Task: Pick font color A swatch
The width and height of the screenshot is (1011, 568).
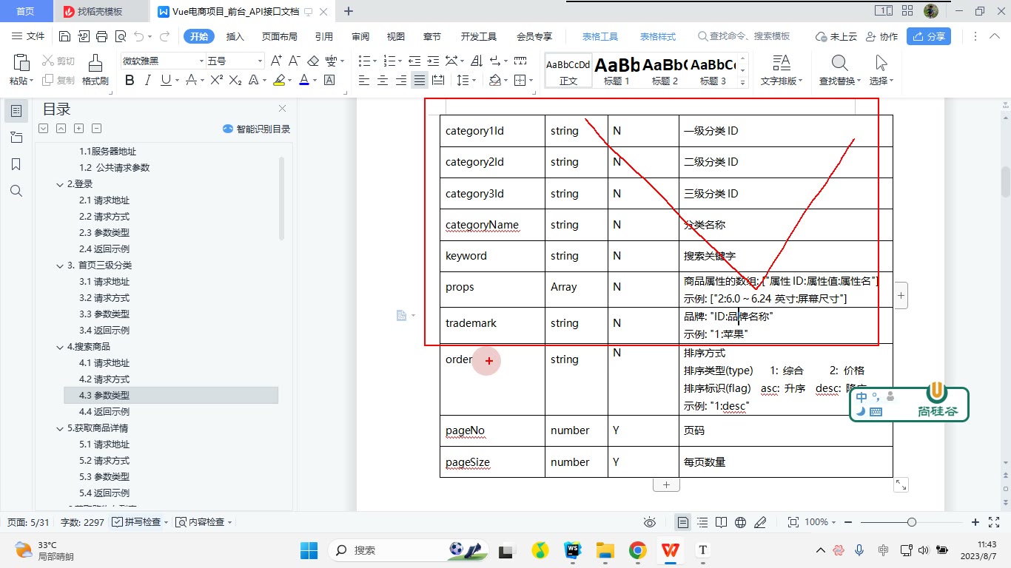Action: click(x=303, y=80)
